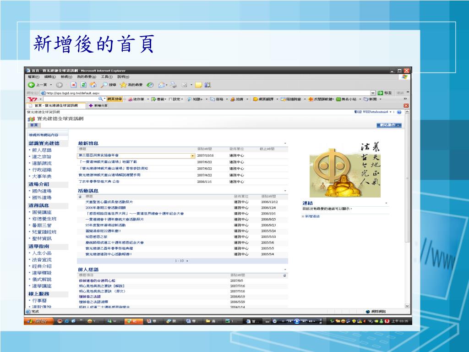Open the 我的最愛(A) menu
This screenshot has width=469, height=352.
[87, 77]
